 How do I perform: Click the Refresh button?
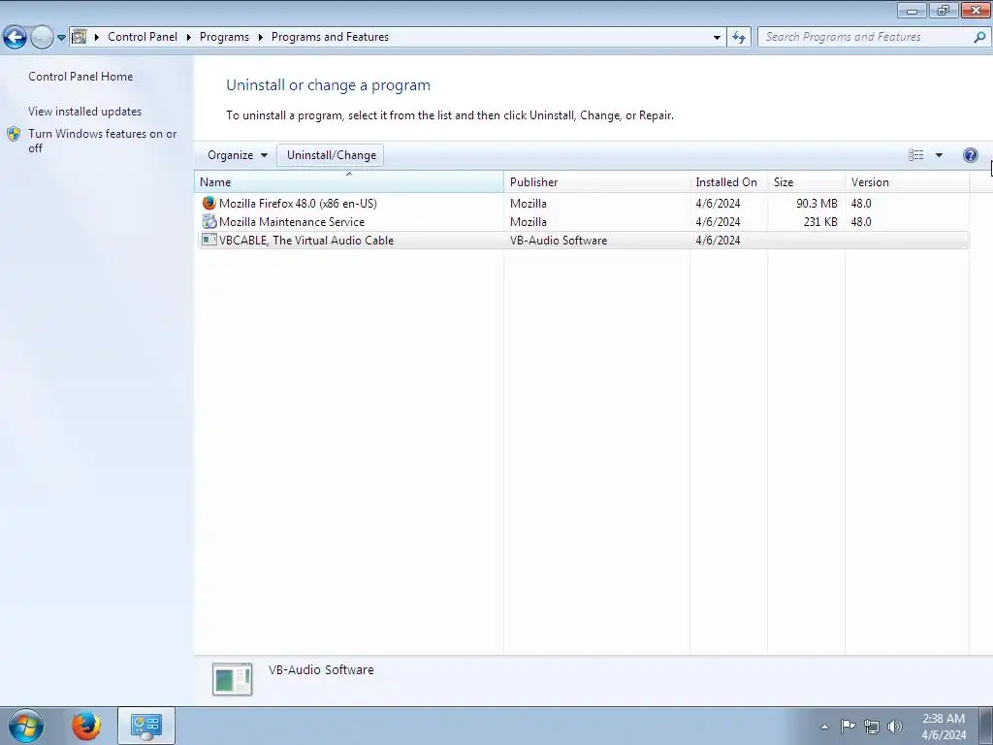[739, 38]
